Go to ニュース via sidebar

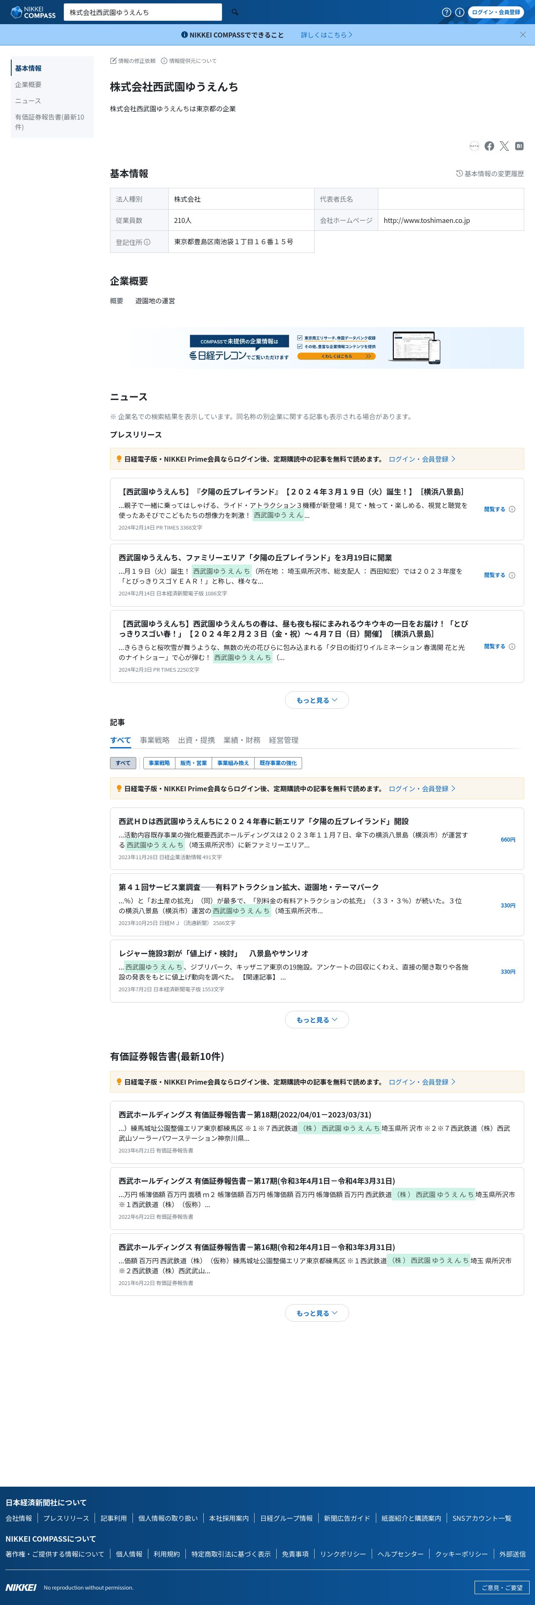point(28,101)
